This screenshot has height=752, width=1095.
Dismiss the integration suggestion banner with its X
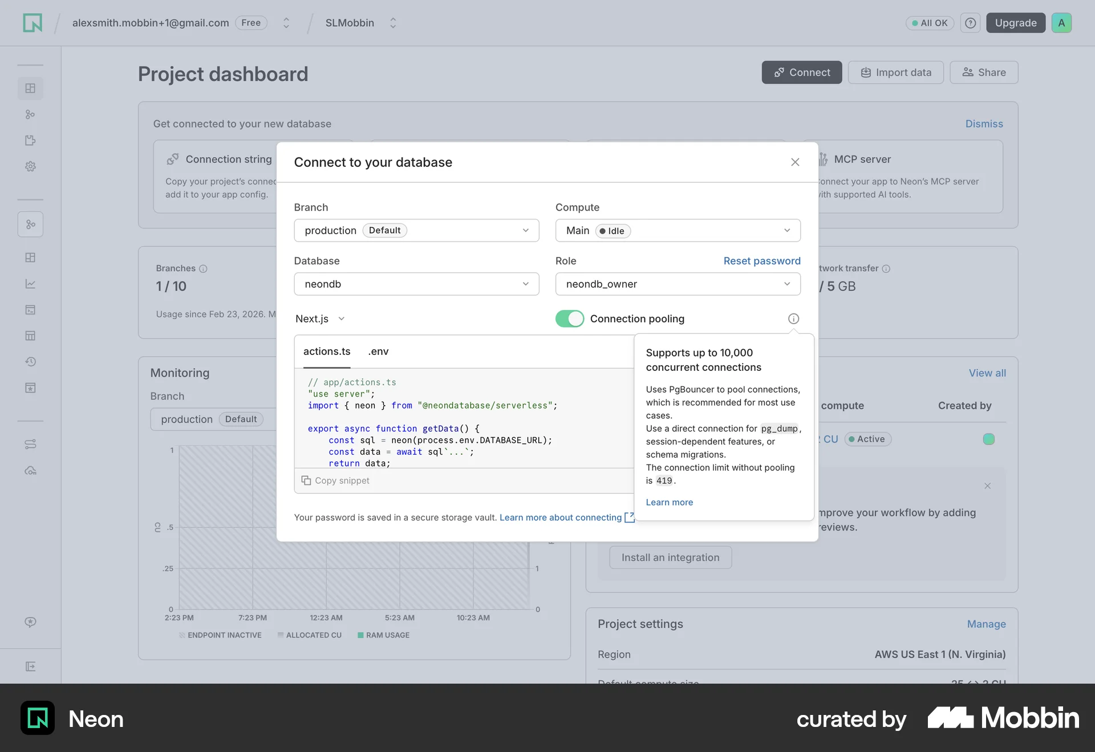(987, 486)
